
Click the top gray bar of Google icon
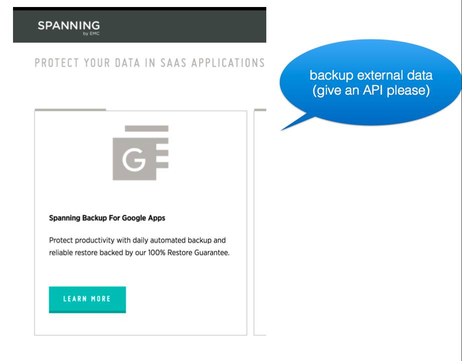click(147, 129)
